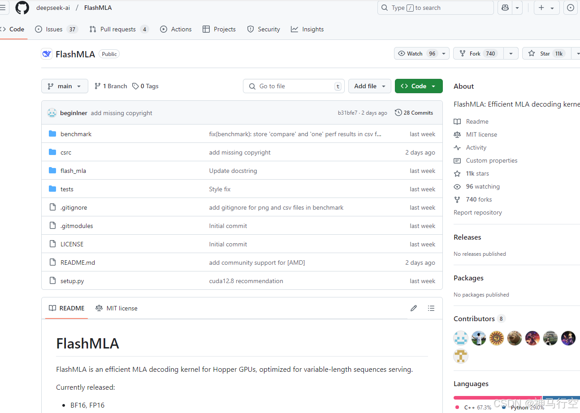Open MIT license link in About

pyautogui.click(x=475, y=134)
